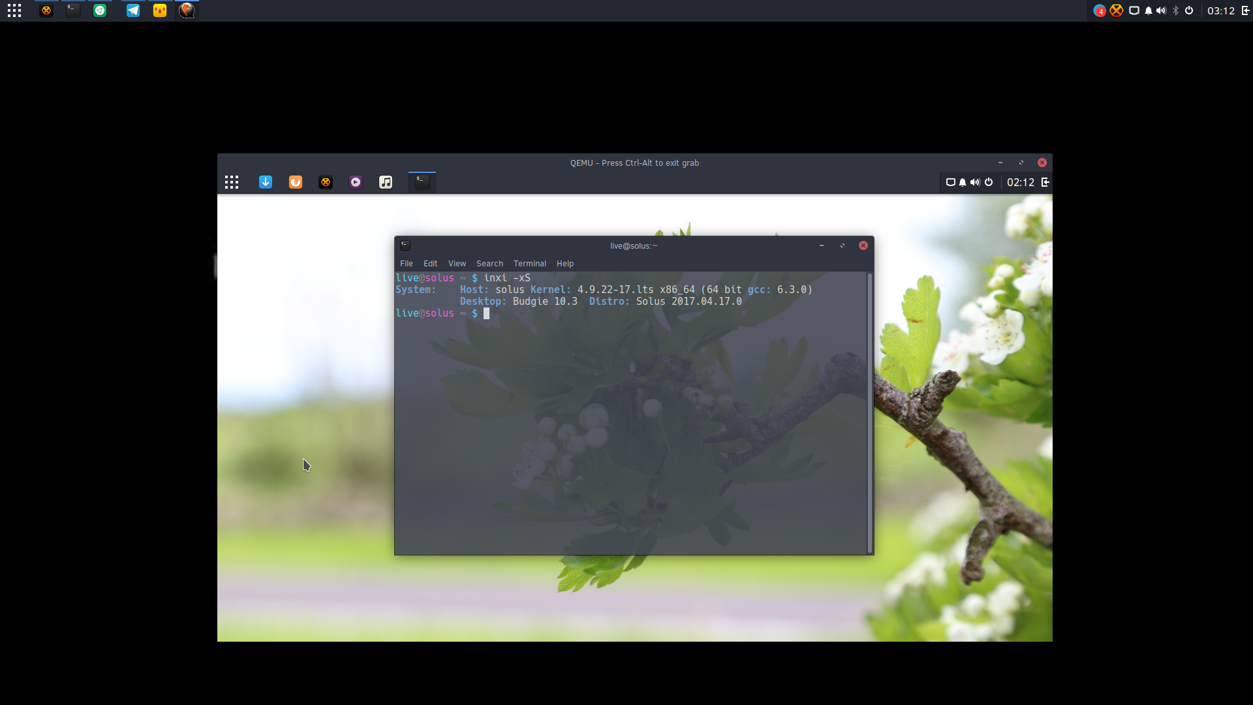
Task: Click the host Bluetooth tray icon
Action: pyautogui.click(x=1176, y=10)
